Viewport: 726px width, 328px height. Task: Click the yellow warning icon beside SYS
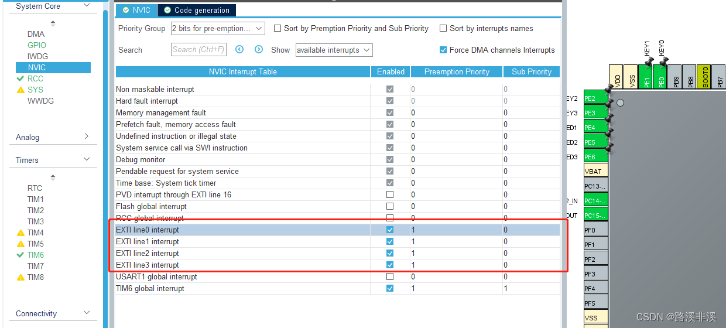20,90
